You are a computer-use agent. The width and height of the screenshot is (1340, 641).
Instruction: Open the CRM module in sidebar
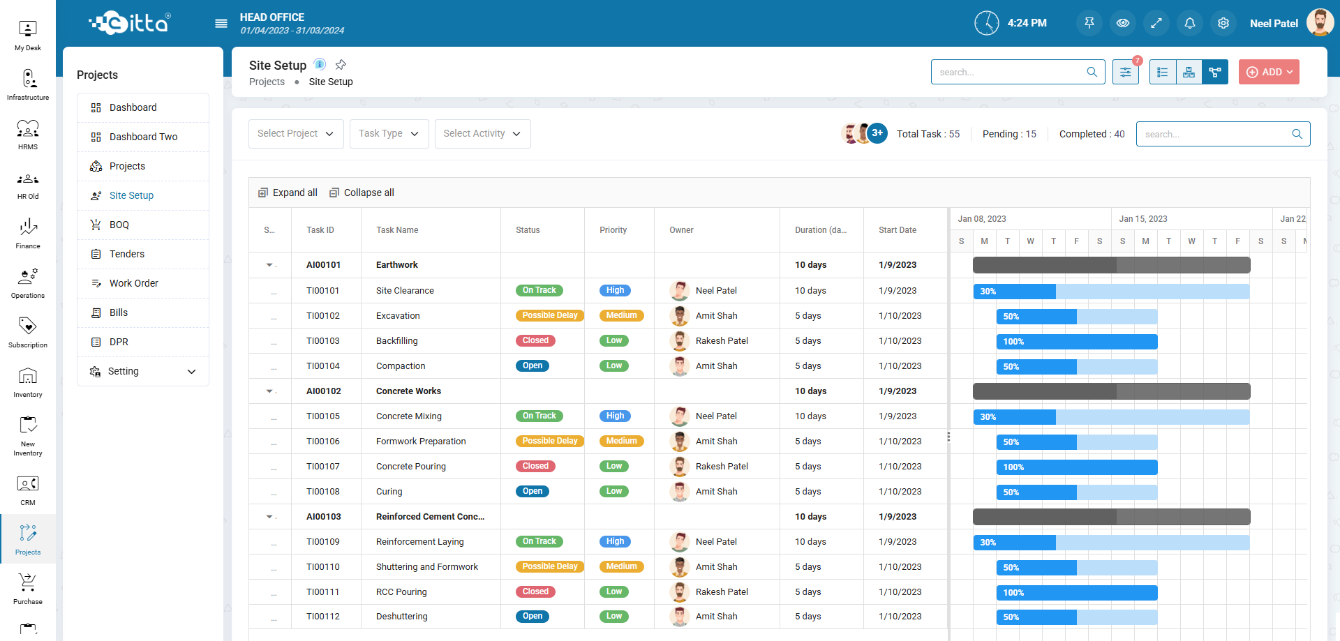pos(28,490)
